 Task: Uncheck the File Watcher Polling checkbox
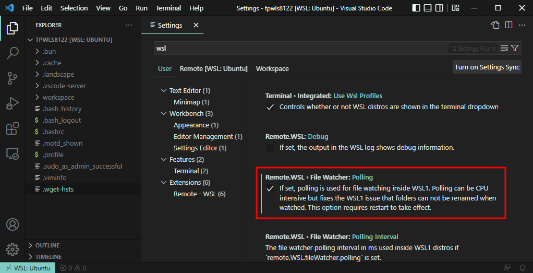tap(270, 188)
